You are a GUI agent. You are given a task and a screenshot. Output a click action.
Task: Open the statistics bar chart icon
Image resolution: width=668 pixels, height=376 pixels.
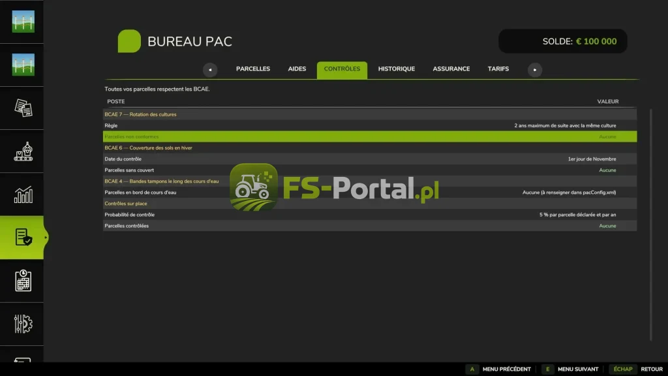[23, 195]
